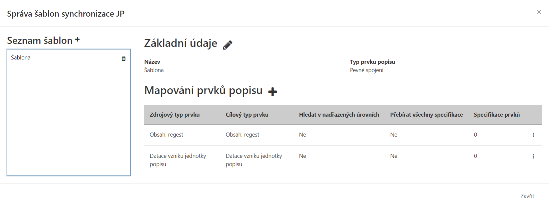
Task: Click the Ne value in the Obsah, regest row
Action: tap(302, 135)
